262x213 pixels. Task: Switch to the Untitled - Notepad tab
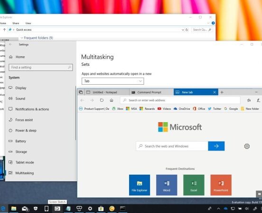107,92
